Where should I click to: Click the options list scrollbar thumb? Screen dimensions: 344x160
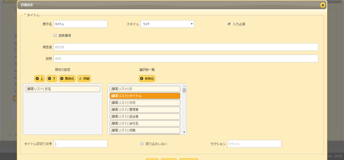coord(184,90)
